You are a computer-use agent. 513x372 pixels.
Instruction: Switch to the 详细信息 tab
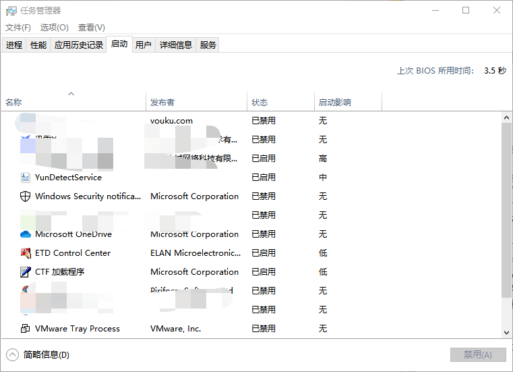[x=175, y=45]
